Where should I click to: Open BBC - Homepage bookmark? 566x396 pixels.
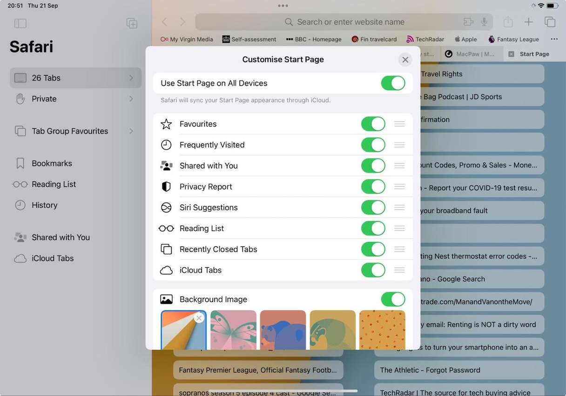(314, 39)
